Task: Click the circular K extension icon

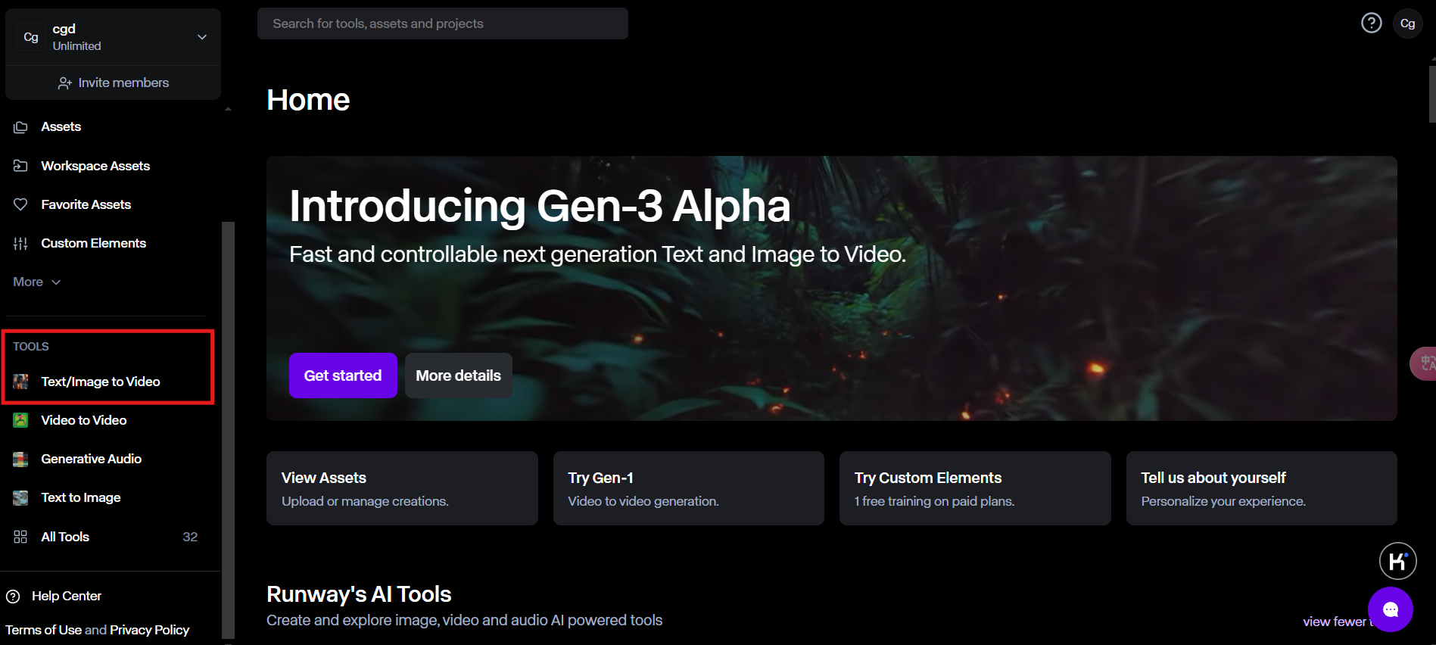Action: [1397, 561]
